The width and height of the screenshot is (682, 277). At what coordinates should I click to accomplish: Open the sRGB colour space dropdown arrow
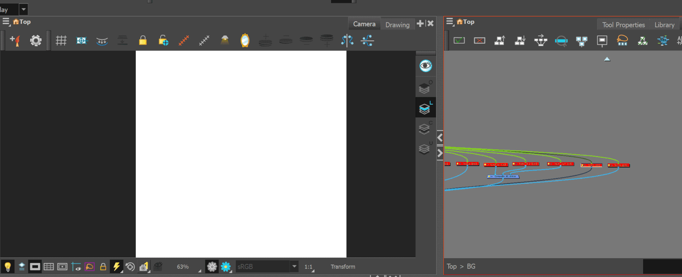point(294,266)
